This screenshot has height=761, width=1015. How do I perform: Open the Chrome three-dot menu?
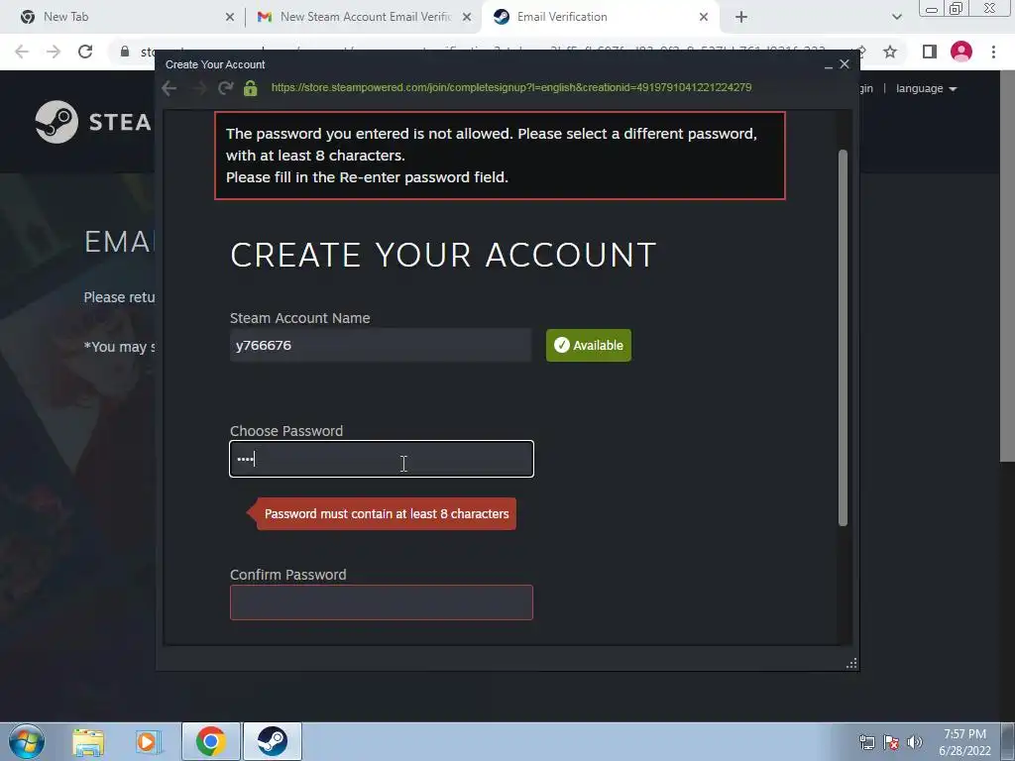click(x=993, y=52)
